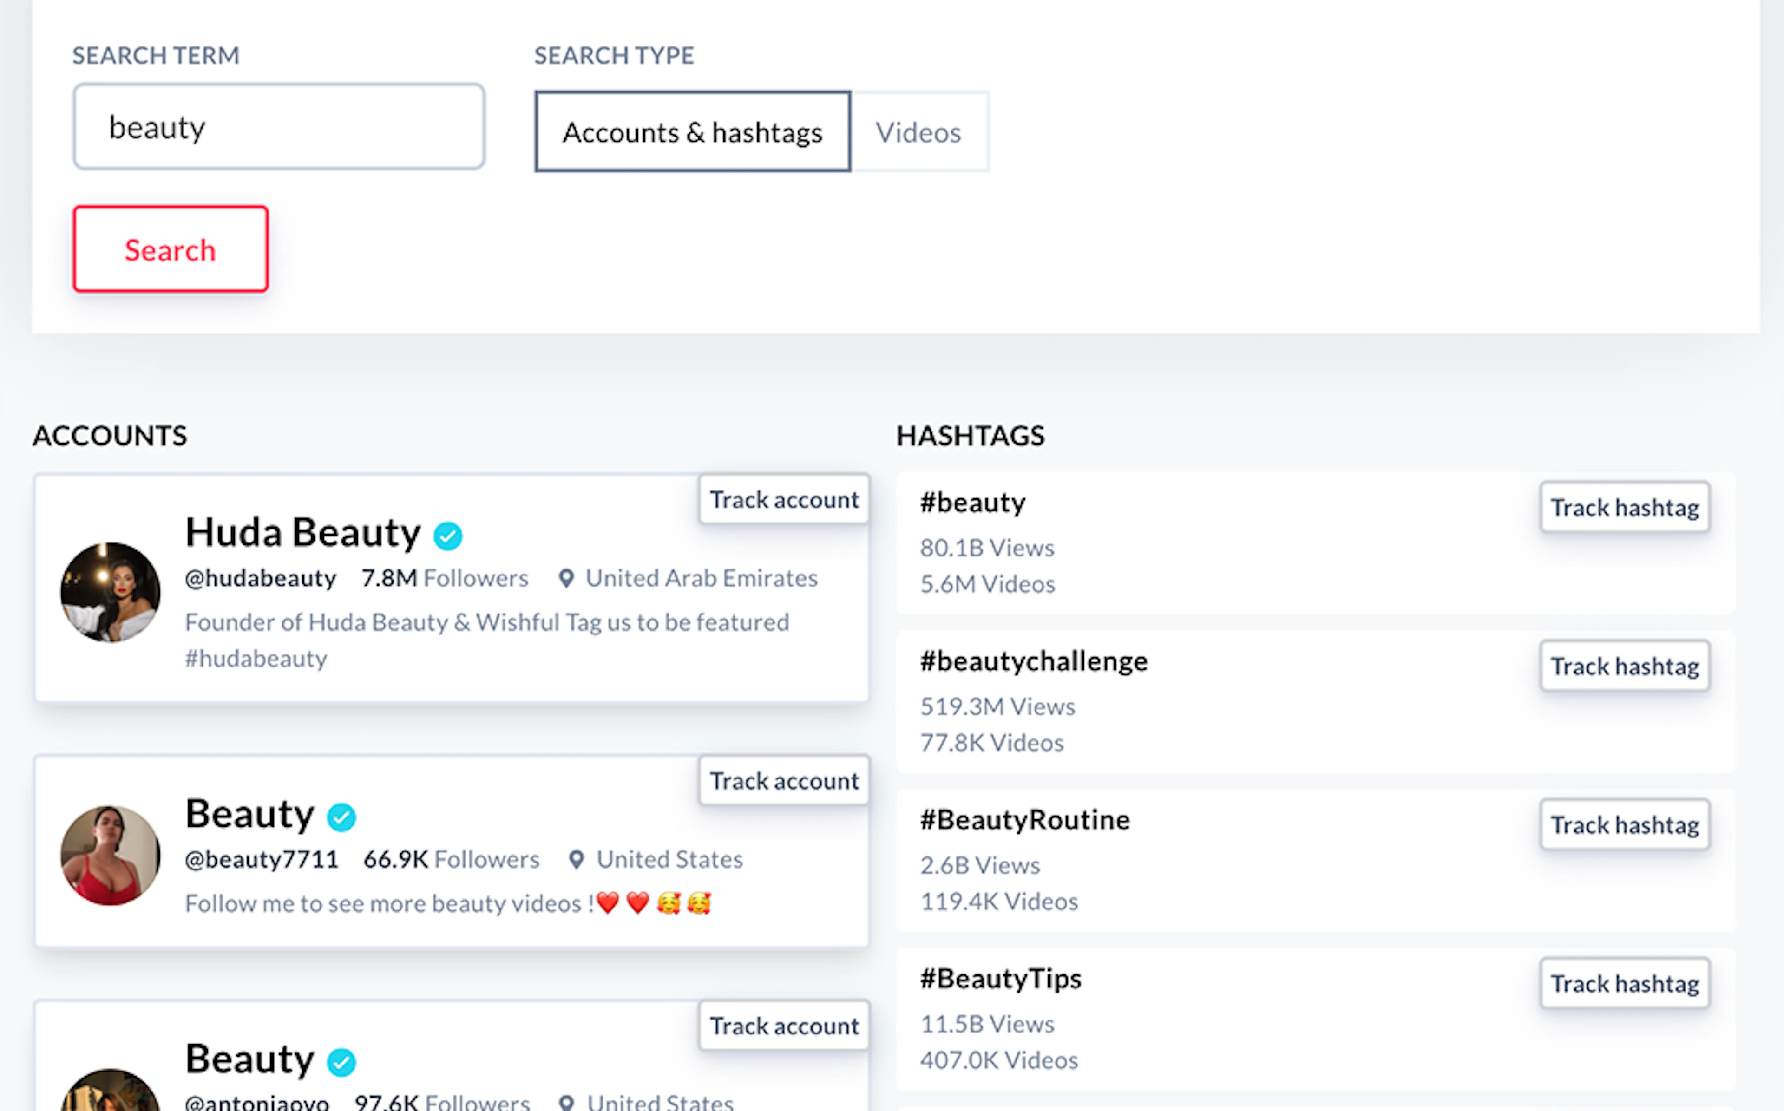Track the #beautychallenge hashtag
Viewport: 1784px width, 1111px height.
click(x=1625, y=667)
